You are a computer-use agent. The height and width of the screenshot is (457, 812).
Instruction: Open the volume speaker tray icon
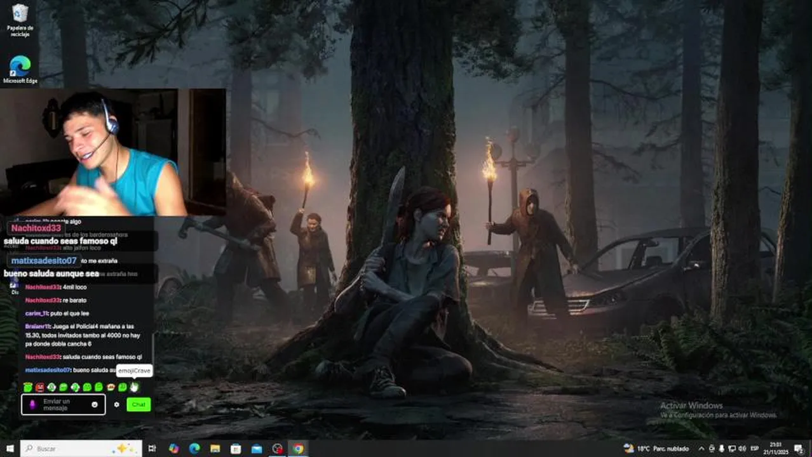(x=742, y=449)
